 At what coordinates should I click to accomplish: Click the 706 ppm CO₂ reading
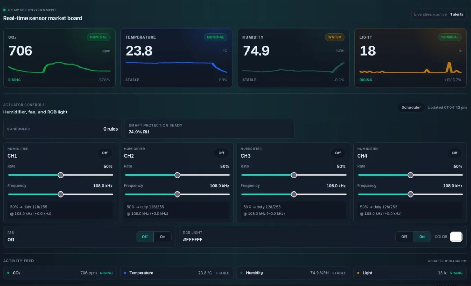coord(20,51)
